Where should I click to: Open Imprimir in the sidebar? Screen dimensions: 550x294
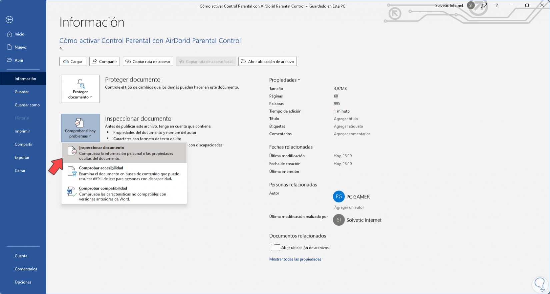(23, 131)
